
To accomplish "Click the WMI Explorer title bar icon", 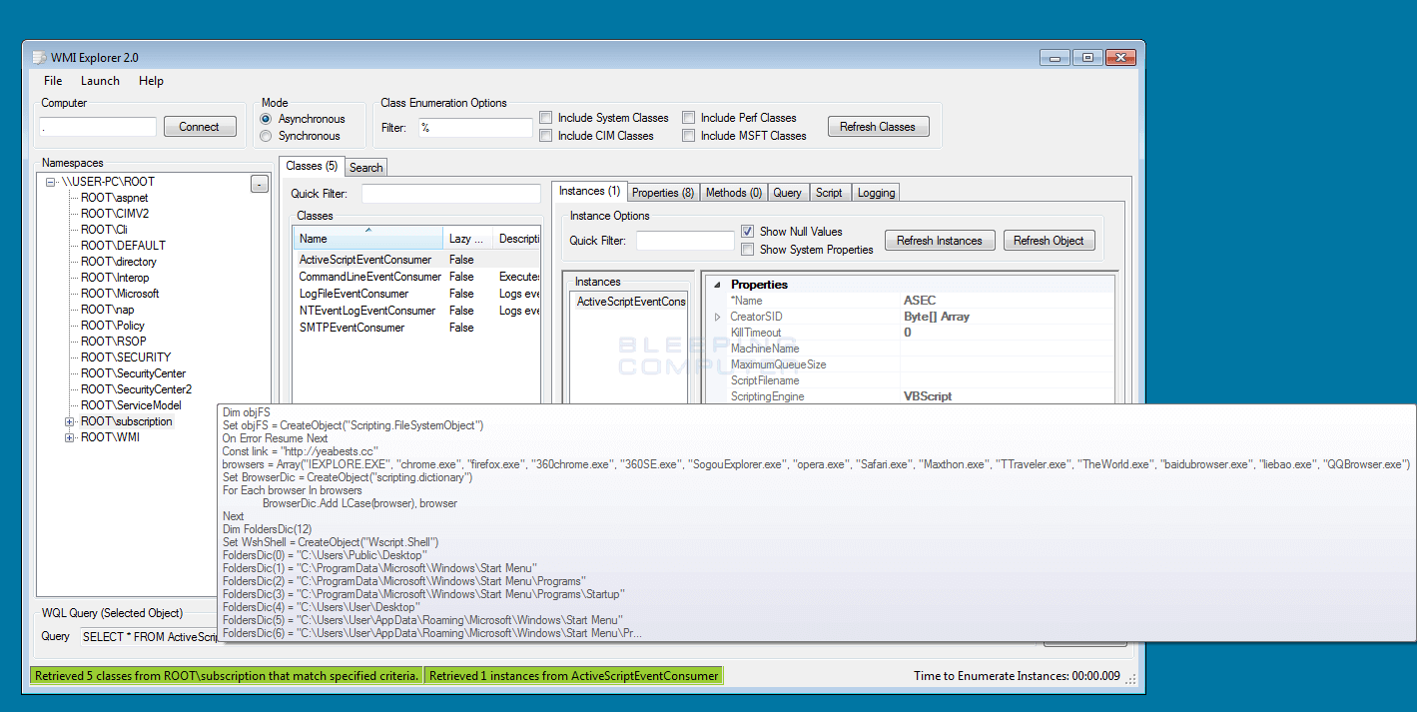I will 39,58.
